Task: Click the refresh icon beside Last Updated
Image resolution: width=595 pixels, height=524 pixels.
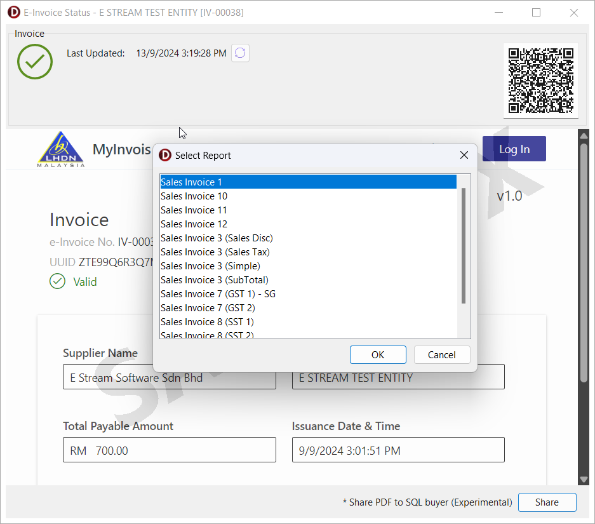Action: click(x=240, y=53)
